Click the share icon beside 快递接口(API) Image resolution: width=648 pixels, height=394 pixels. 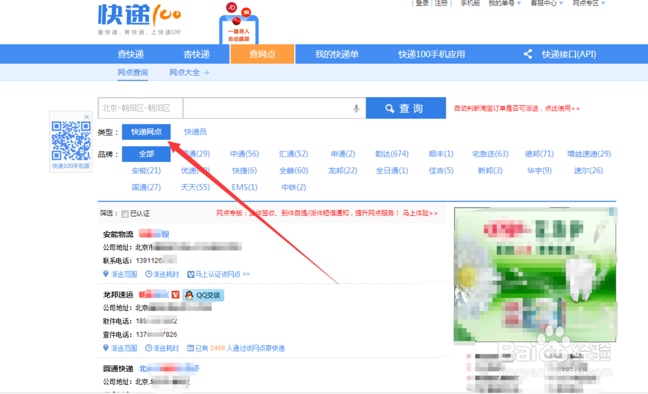pos(527,54)
